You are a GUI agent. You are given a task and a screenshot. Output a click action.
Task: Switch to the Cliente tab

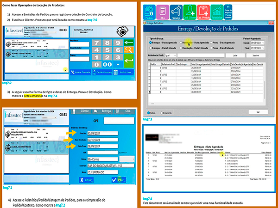(81, 111)
